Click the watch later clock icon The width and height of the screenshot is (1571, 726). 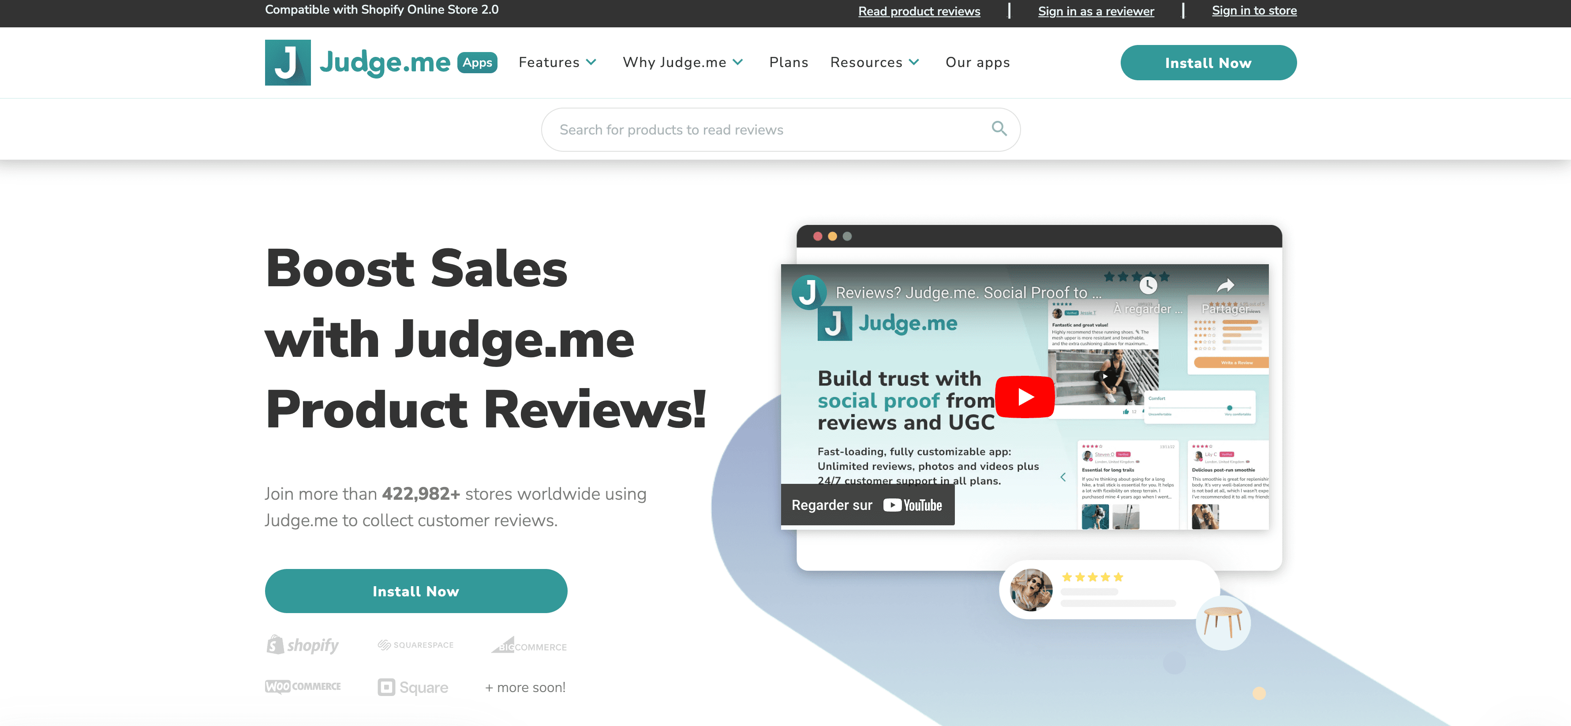[x=1148, y=285]
